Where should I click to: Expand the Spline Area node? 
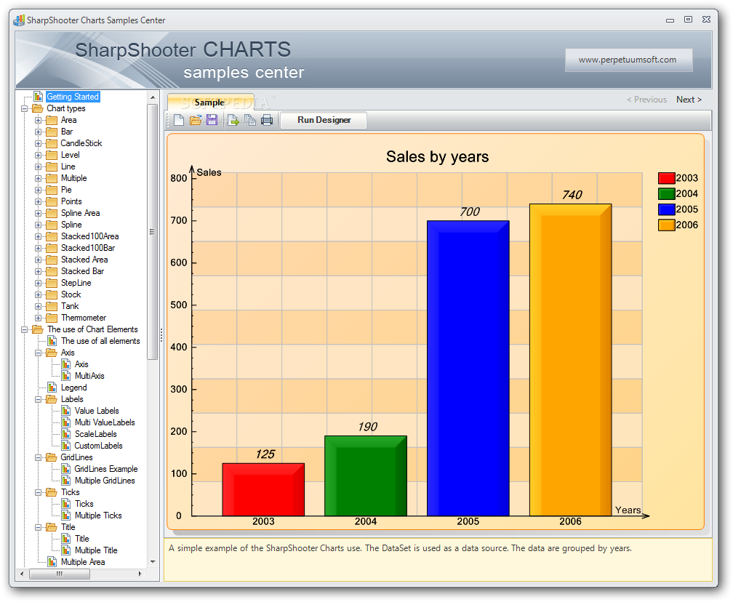pyautogui.click(x=39, y=213)
